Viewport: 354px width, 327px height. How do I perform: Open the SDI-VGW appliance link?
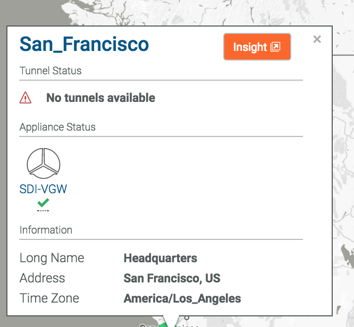44,189
